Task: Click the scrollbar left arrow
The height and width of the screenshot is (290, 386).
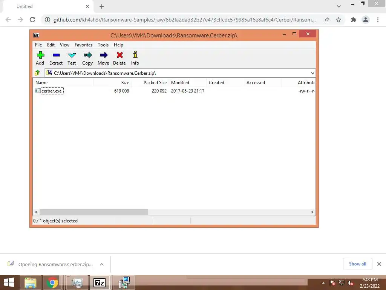Action: [x=36, y=212]
